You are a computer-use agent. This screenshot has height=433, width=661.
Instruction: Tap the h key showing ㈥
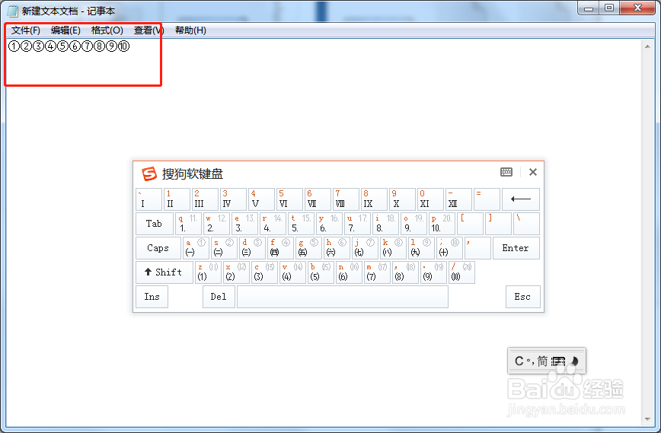[x=337, y=248]
